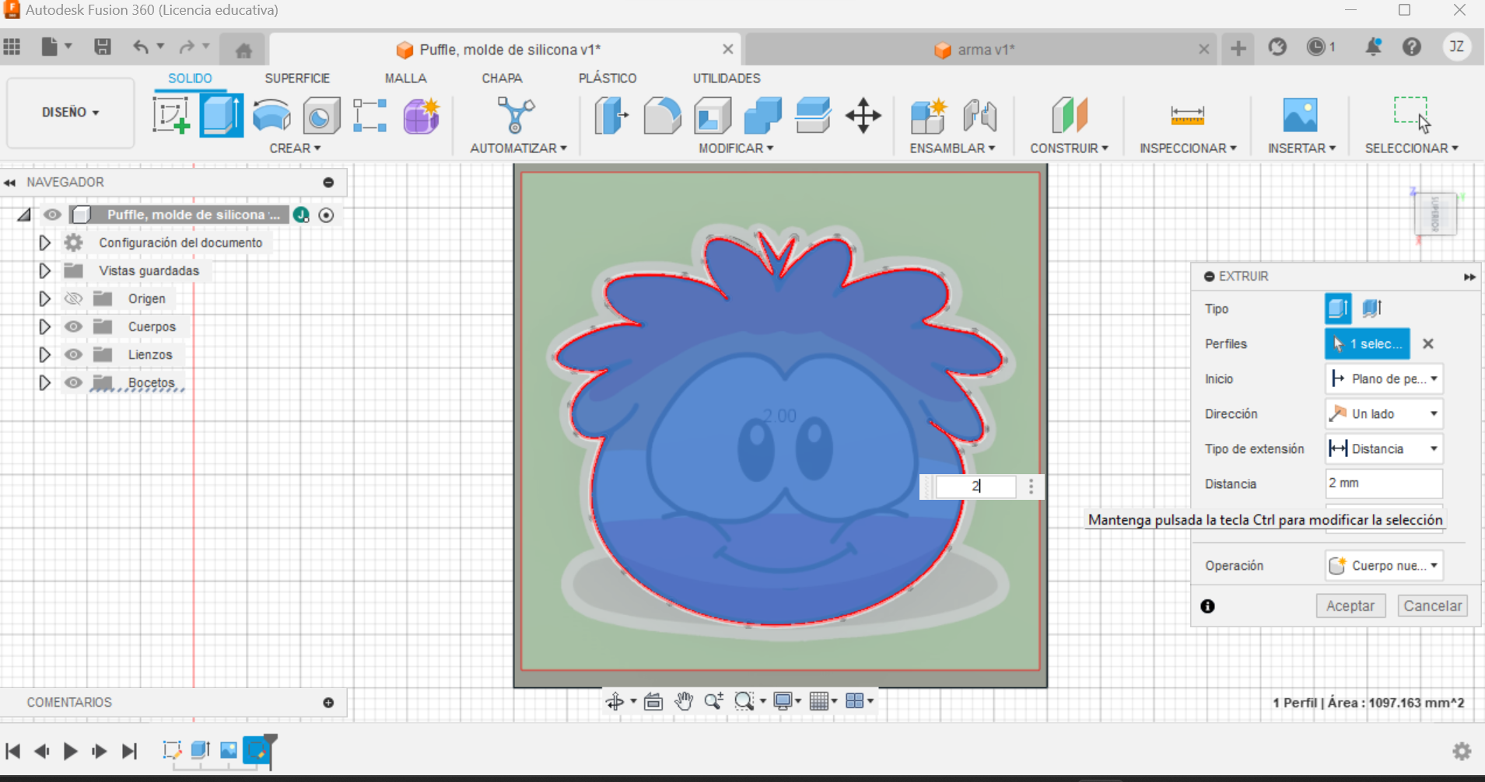Open the data panel grid icon
The height and width of the screenshot is (782, 1485).
(12, 47)
